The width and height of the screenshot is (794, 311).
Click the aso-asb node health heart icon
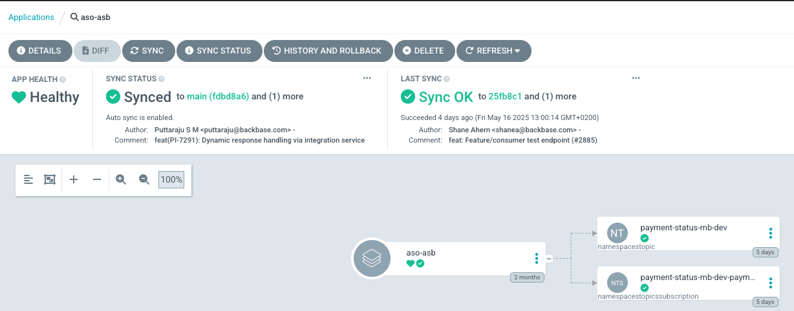410,263
